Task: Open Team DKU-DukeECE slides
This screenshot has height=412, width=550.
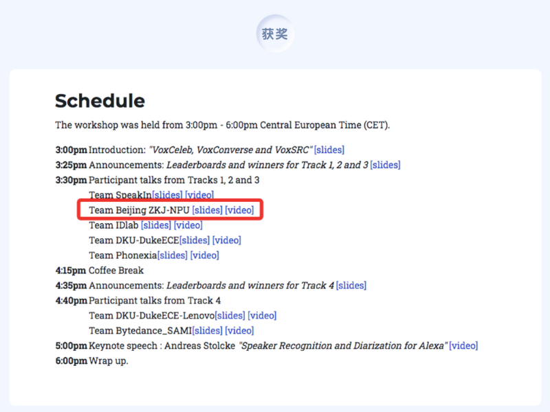Action: point(195,240)
